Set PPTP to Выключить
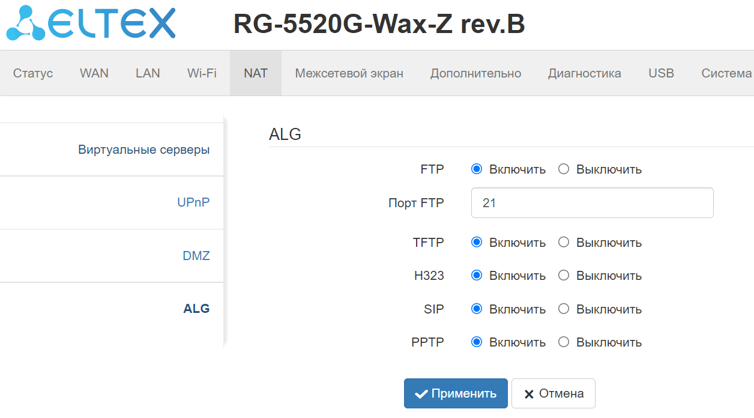754x418 pixels. click(x=564, y=342)
